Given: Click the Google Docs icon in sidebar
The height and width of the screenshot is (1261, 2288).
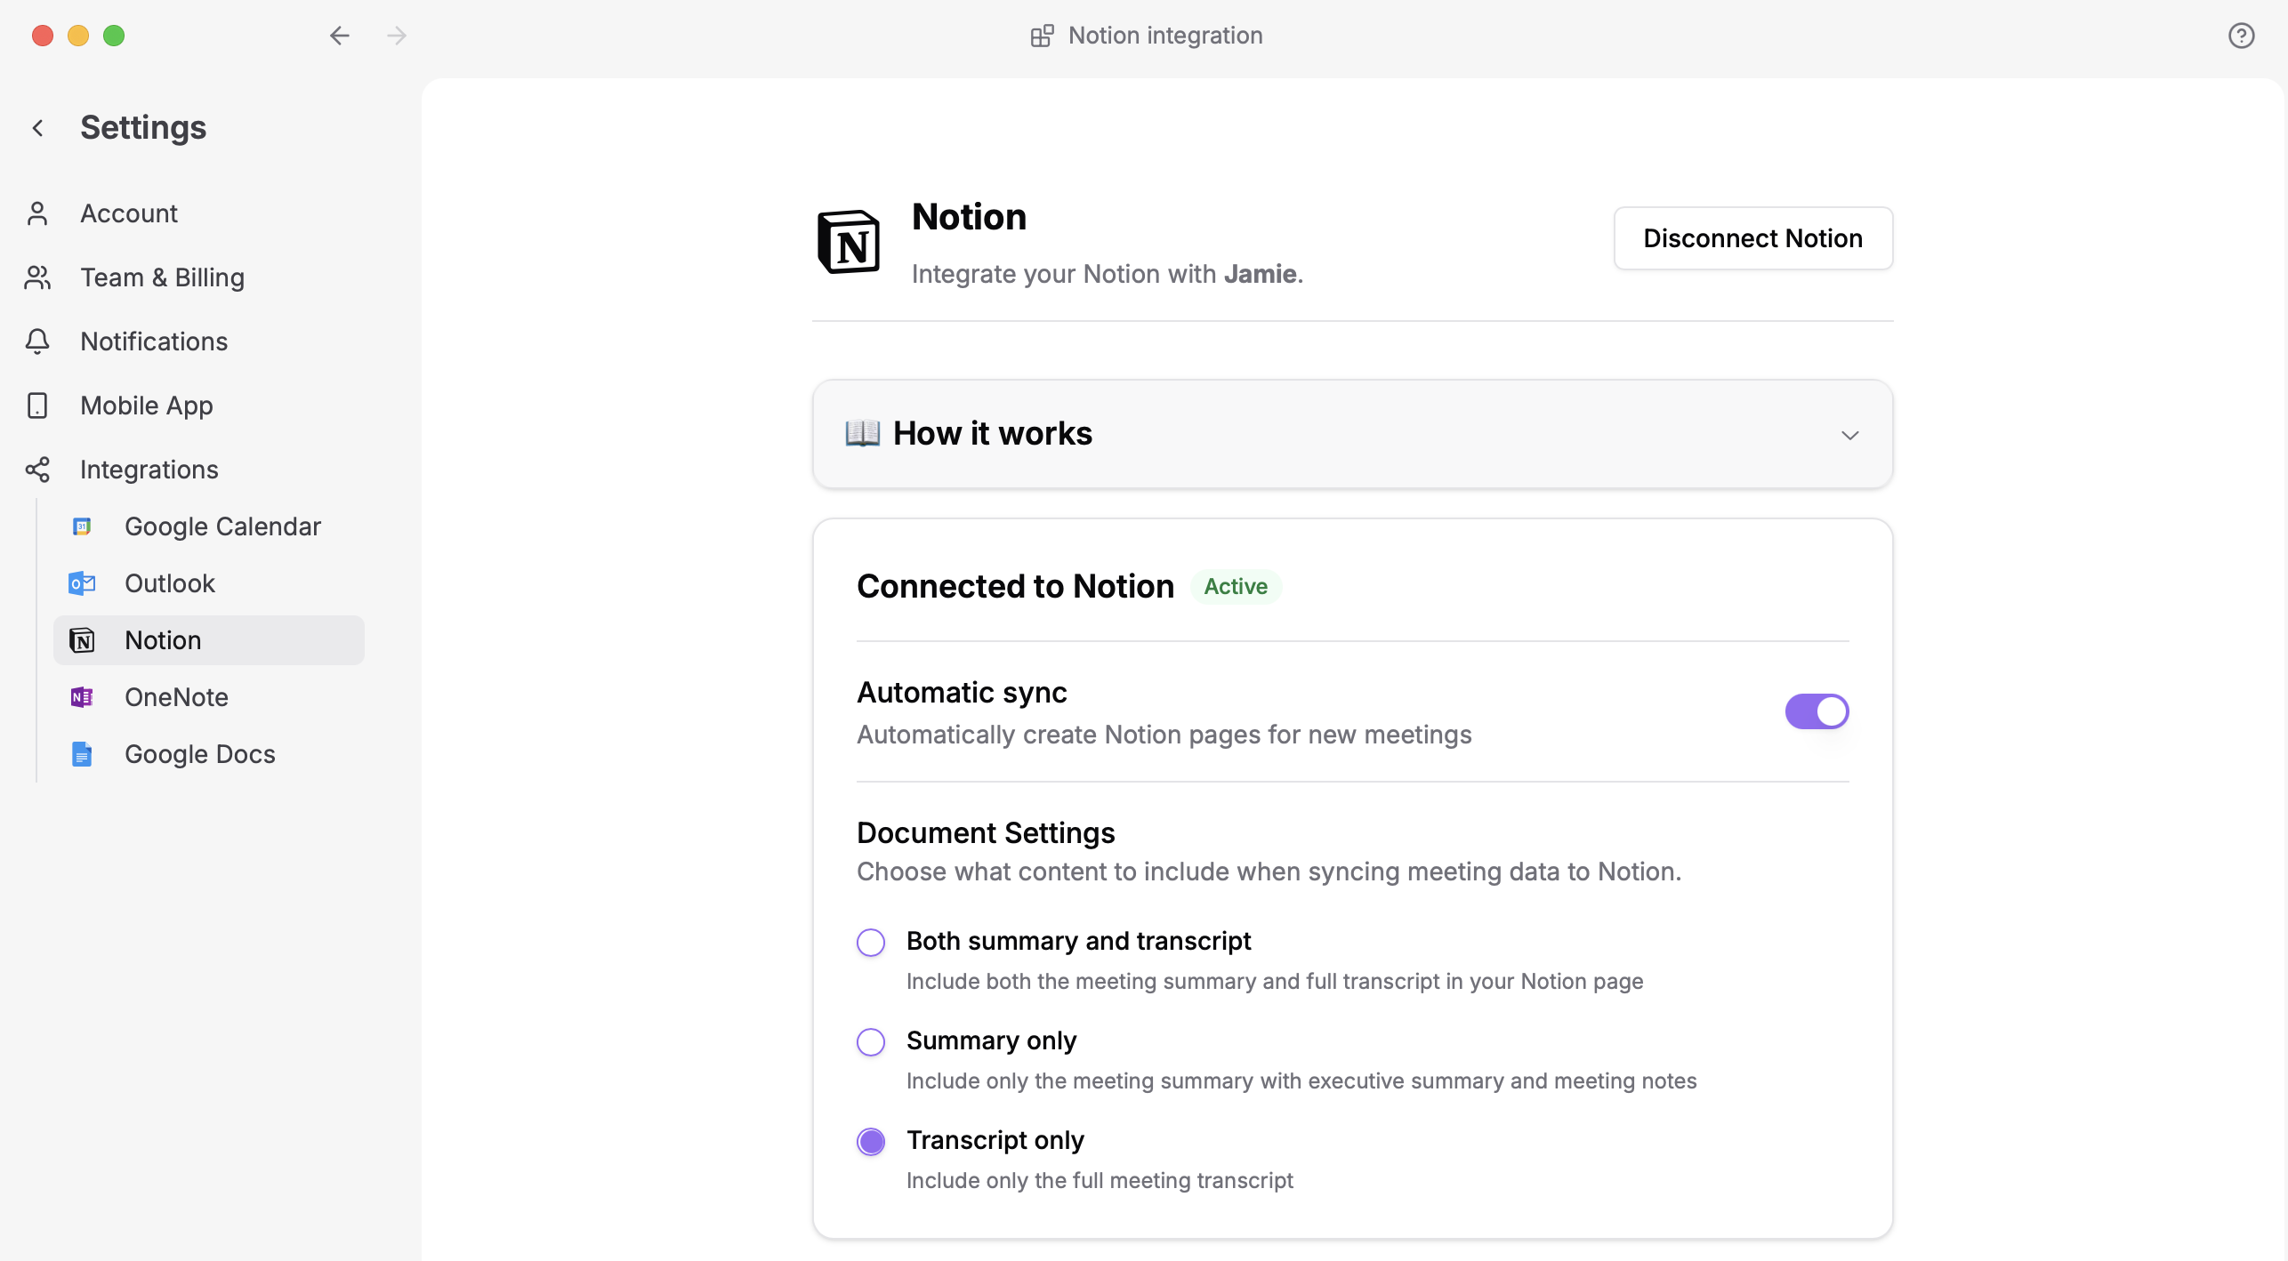Looking at the screenshot, I should 82,754.
